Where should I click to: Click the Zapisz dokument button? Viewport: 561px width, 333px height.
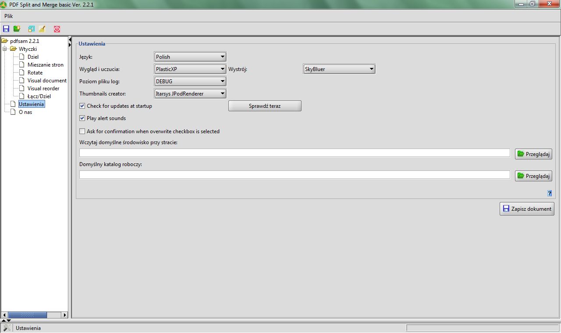tap(527, 209)
